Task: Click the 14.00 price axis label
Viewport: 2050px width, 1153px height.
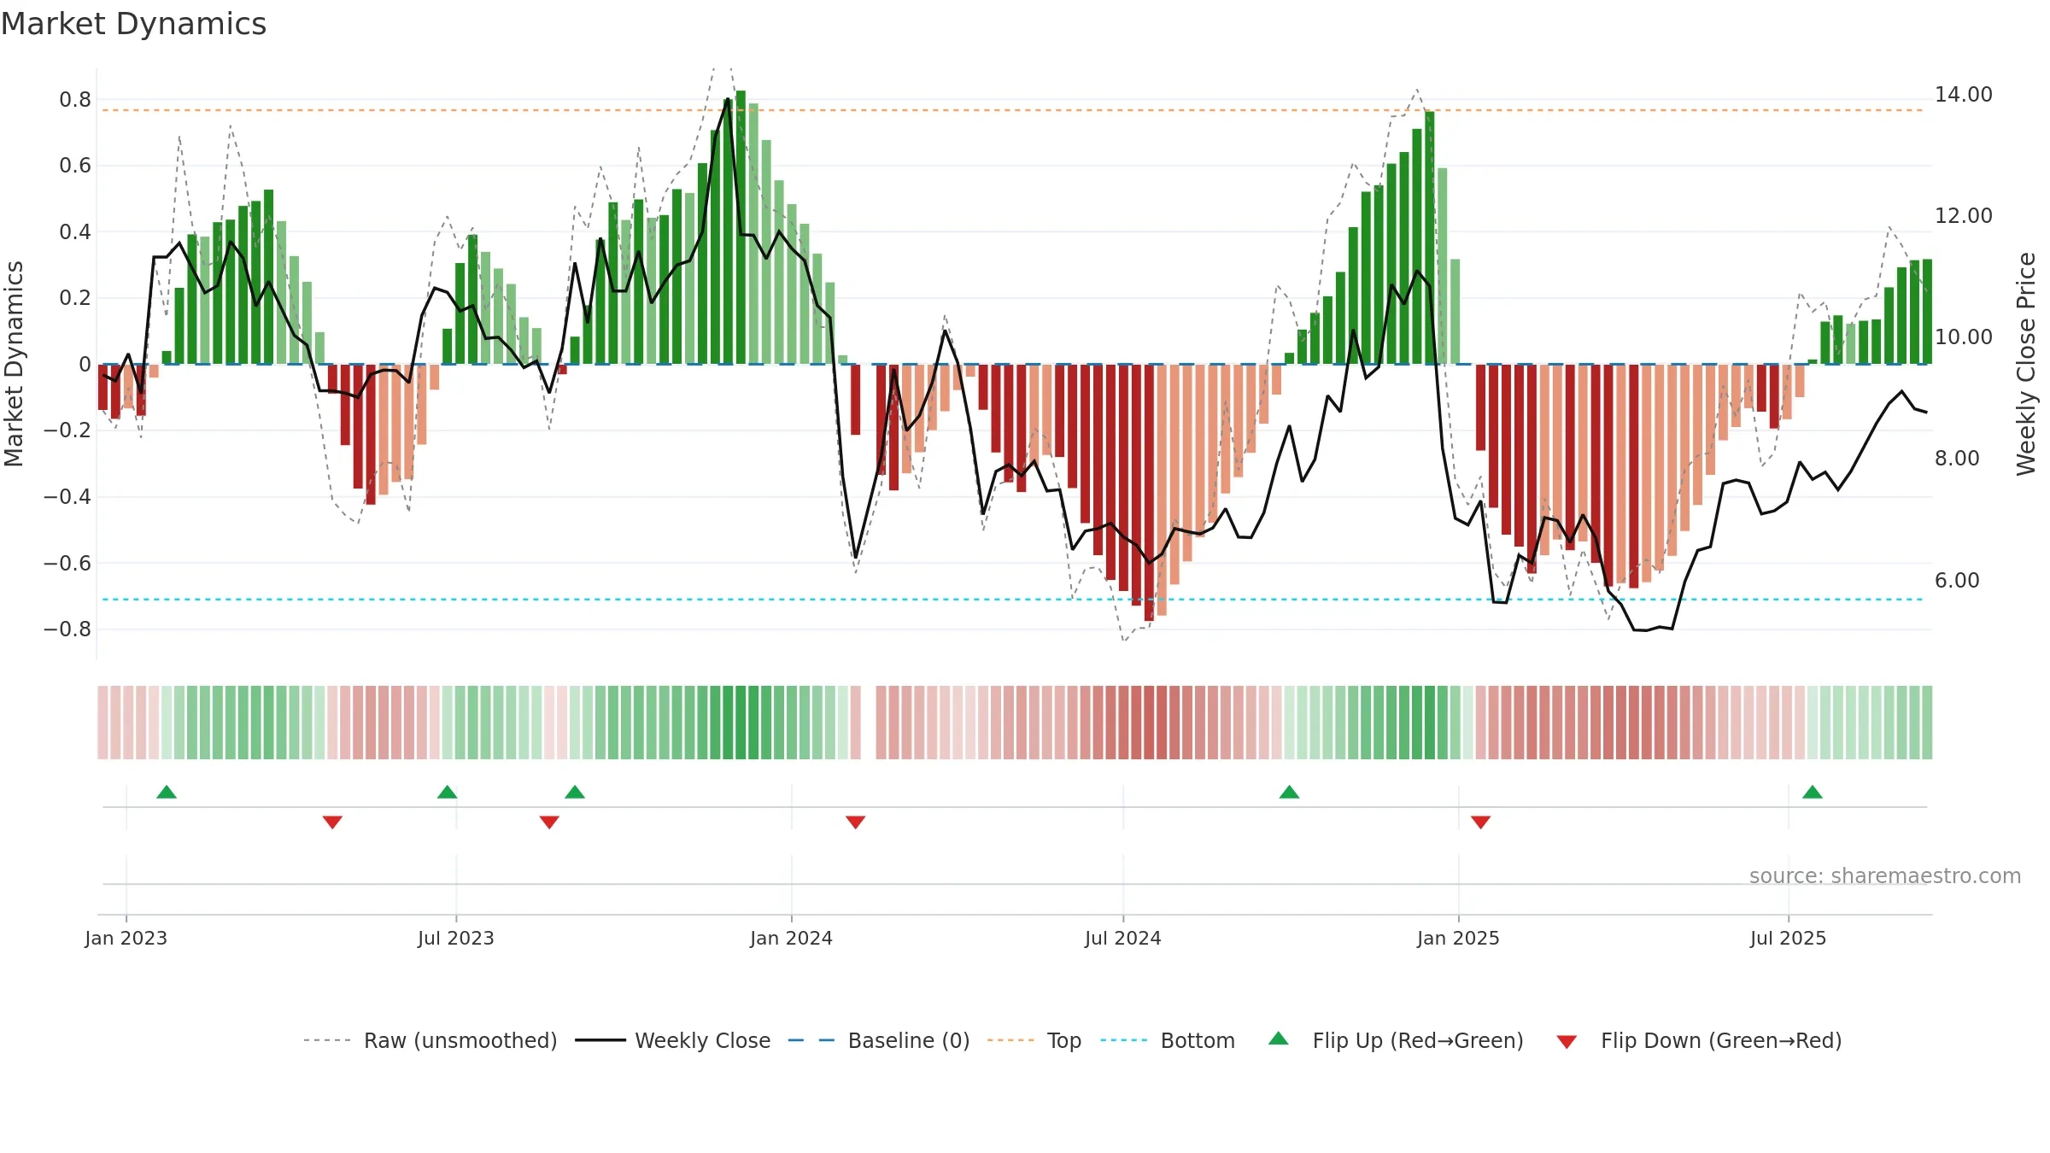Action: point(1964,95)
